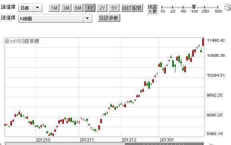This screenshot has height=145, width=231.
Task: Click the 自設參數 custom parameters button
Action: 109,18
